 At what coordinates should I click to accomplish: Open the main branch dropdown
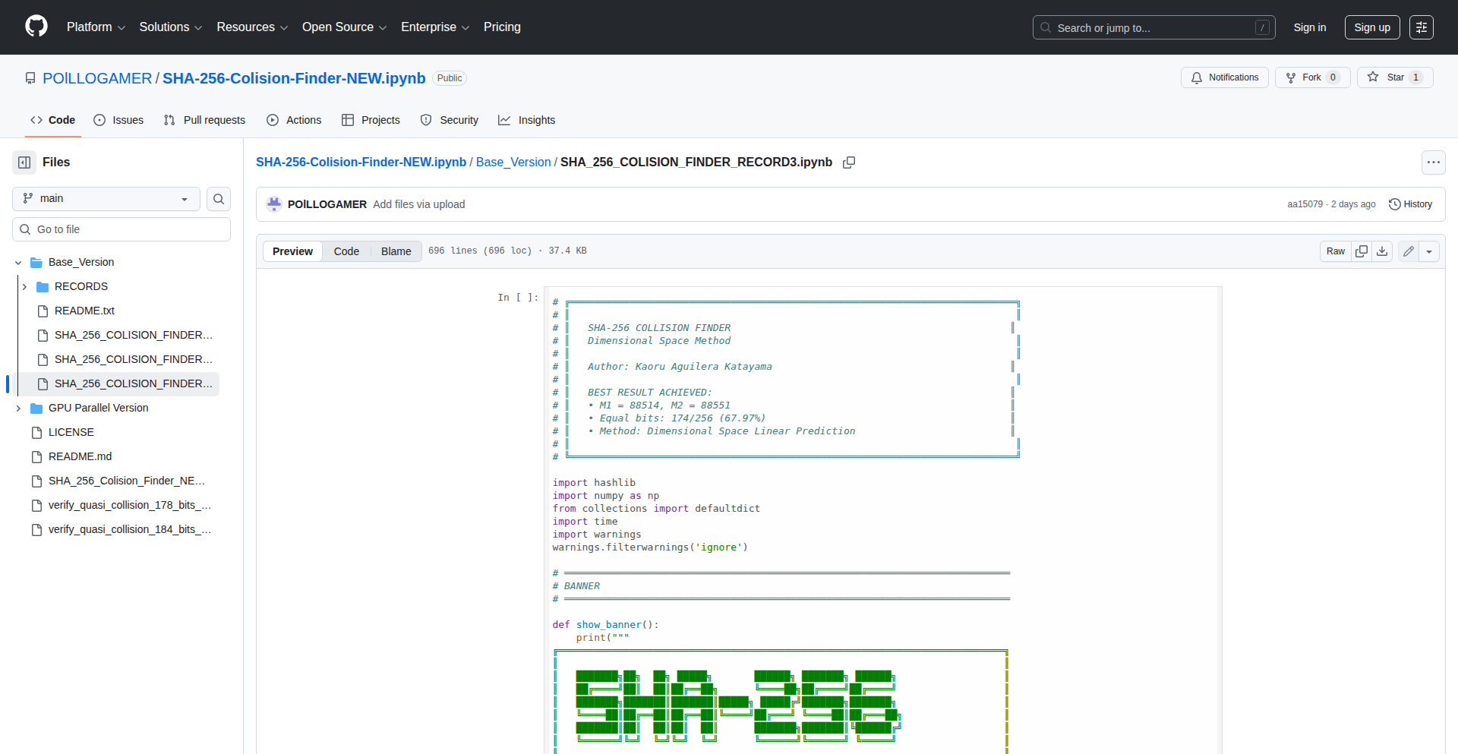tap(106, 199)
